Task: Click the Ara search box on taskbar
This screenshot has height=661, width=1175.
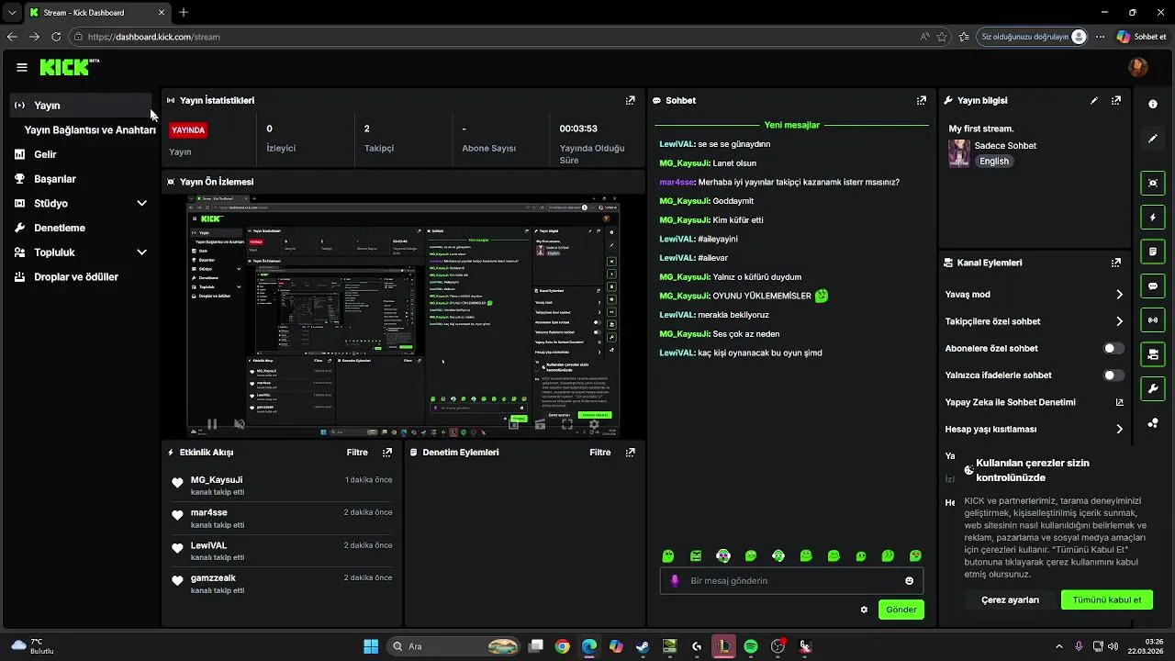Action: tap(453, 646)
